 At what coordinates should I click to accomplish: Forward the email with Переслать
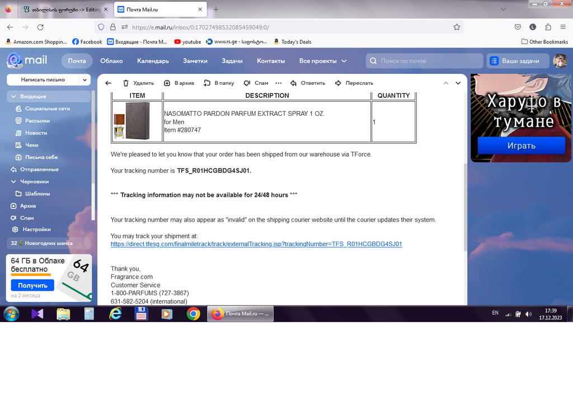(x=354, y=83)
